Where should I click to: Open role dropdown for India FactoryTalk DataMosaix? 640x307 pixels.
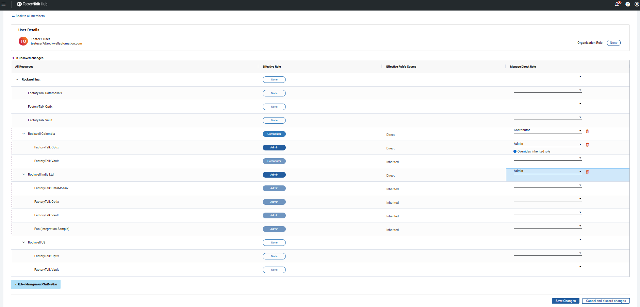coord(547,185)
